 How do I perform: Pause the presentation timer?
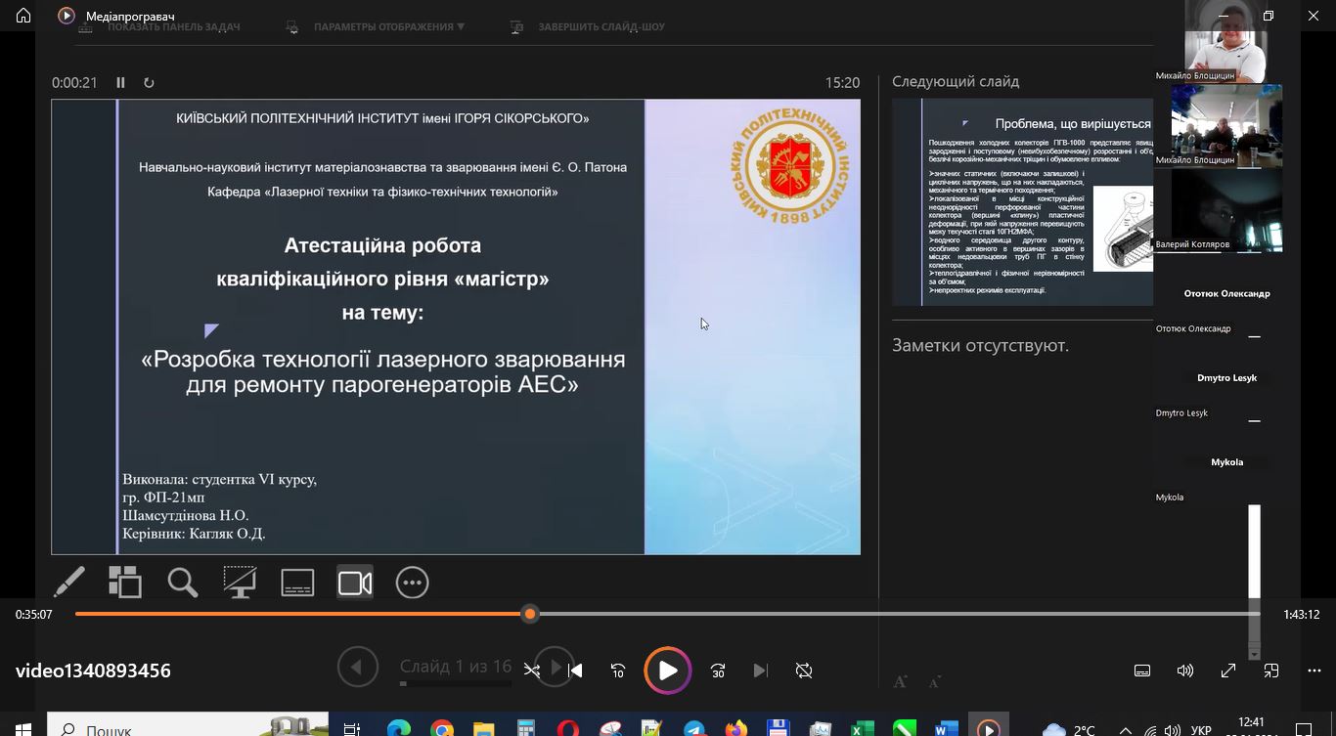pyautogui.click(x=121, y=83)
